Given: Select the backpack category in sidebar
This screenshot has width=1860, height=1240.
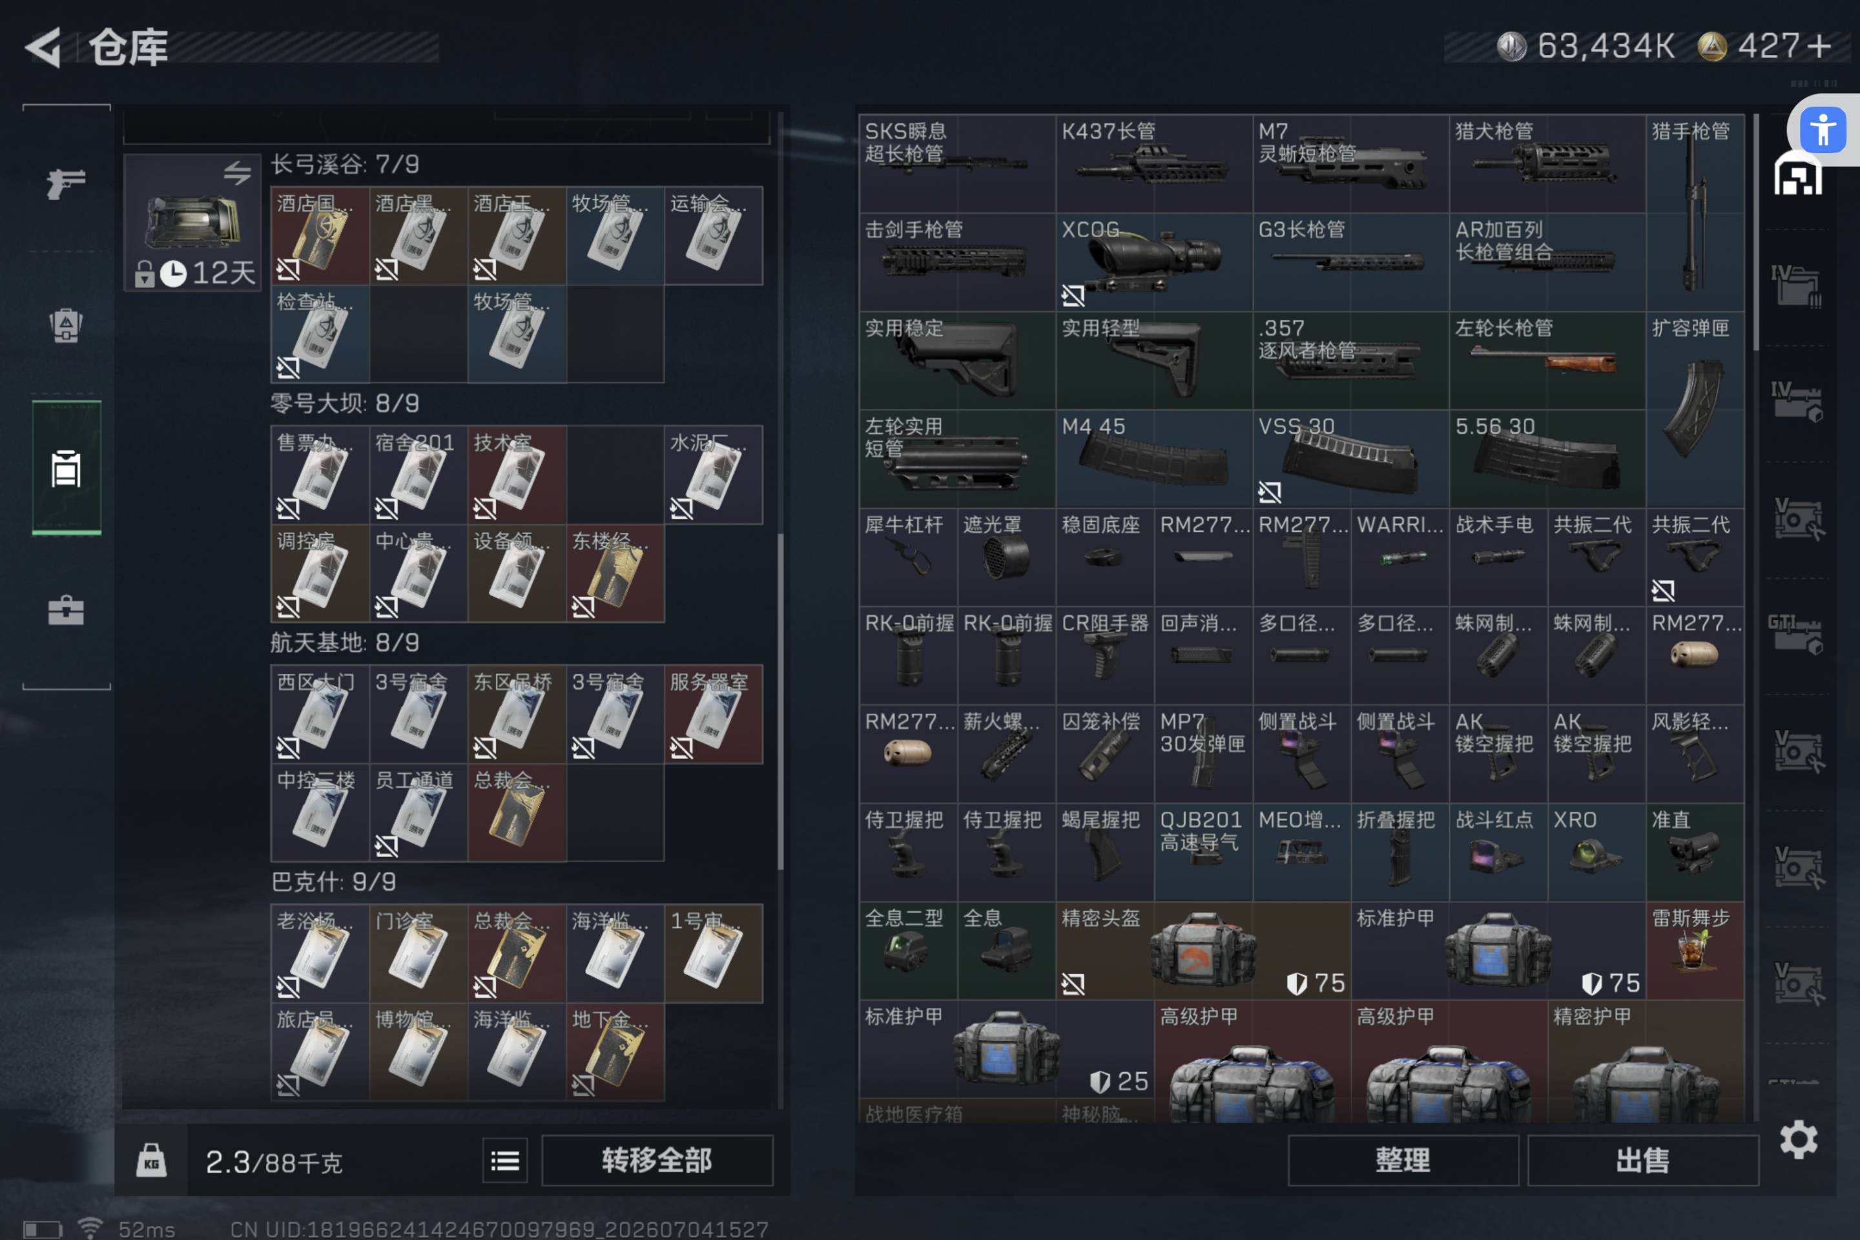Looking at the screenshot, I should click(67, 325).
